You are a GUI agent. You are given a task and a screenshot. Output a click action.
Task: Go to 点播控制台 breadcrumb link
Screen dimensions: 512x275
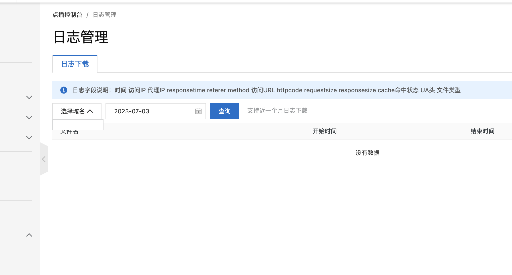(67, 15)
